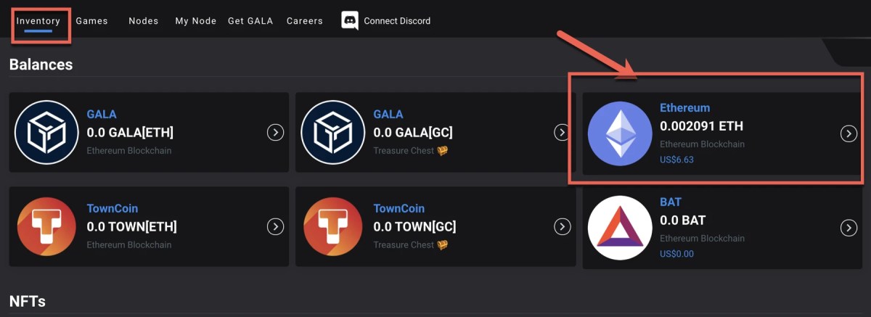
Task: Click the Discord logo icon
Action: pos(350,21)
